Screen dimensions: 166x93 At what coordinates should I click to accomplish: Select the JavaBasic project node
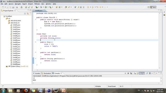click(8, 16)
